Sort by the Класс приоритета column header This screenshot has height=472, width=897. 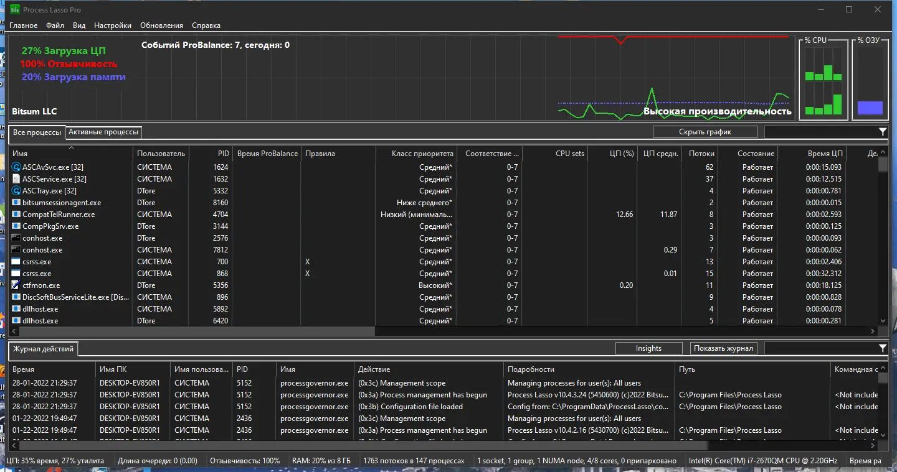416,154
